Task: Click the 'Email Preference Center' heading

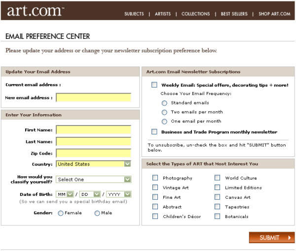Action: [47, 36]
